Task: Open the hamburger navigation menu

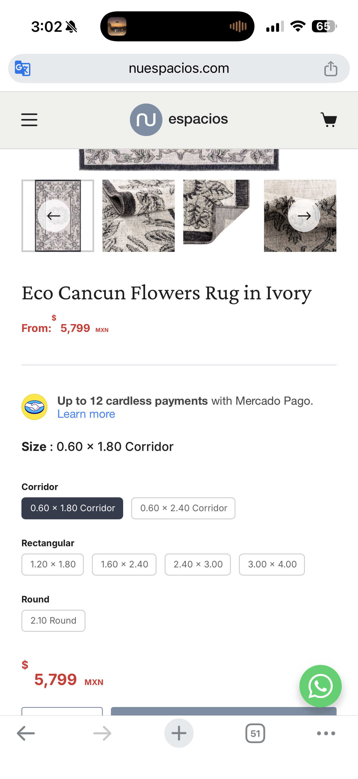Action: point(29,120)
